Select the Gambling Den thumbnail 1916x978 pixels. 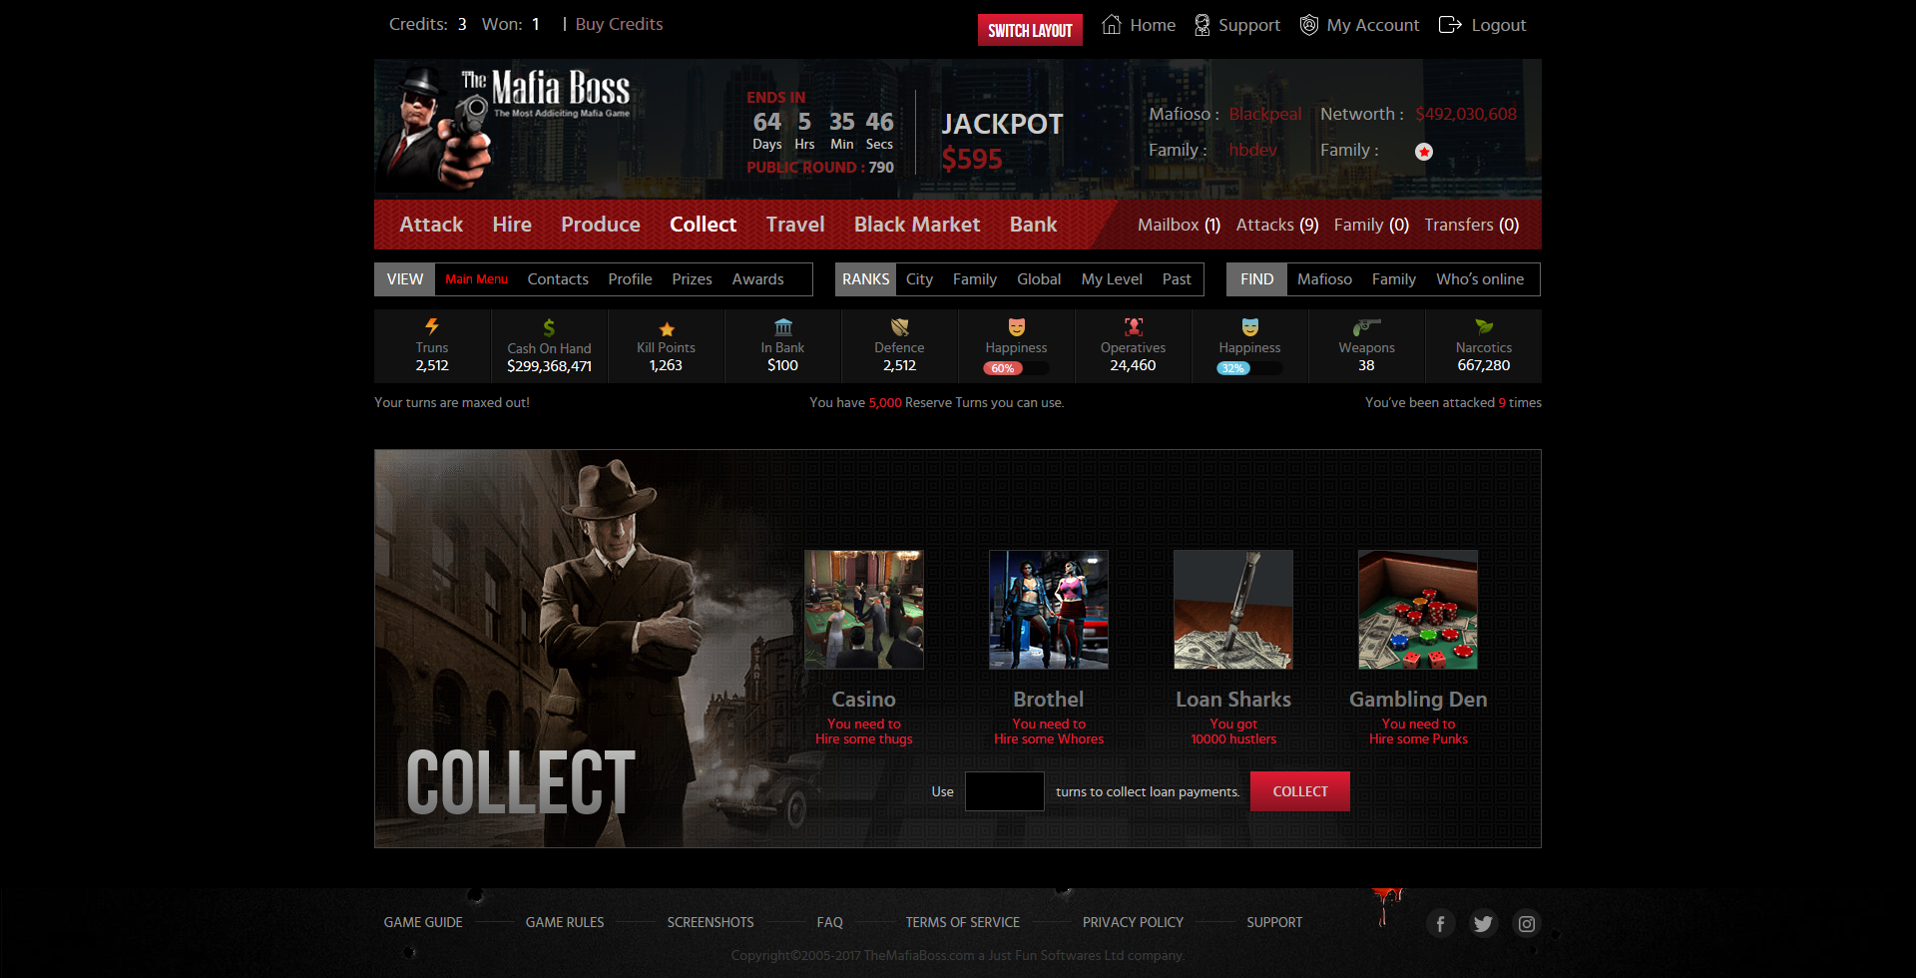(1418, 610)
